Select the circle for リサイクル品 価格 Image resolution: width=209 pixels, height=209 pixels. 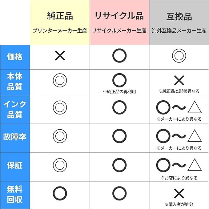coord(119,56)
